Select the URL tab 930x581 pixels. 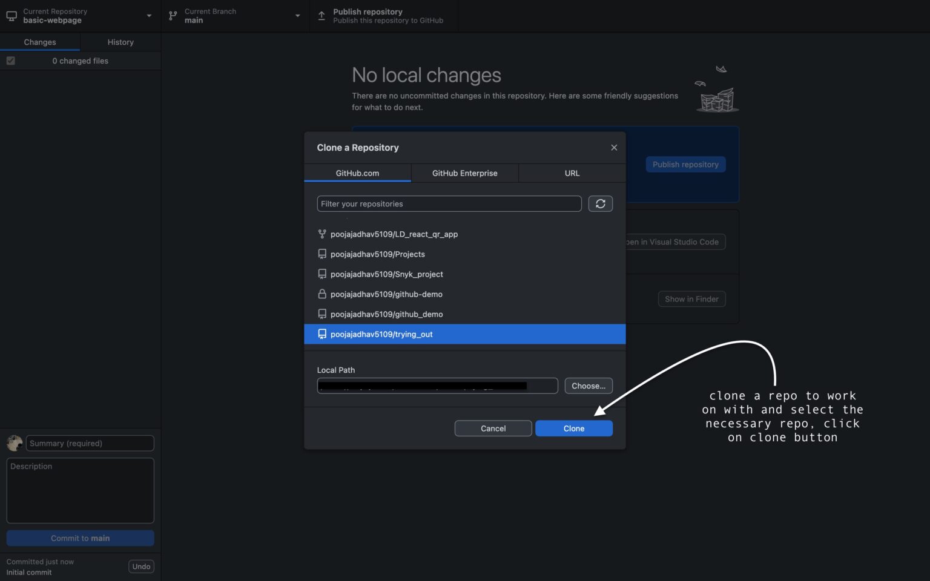[571, 173]
